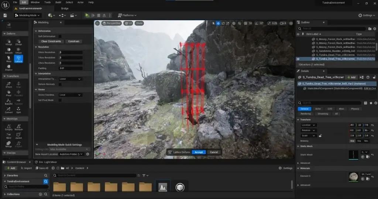The width and height of the screenshot is (378, 199).
Task: Click the Clear Constraints button
Action: coord(51,41)
